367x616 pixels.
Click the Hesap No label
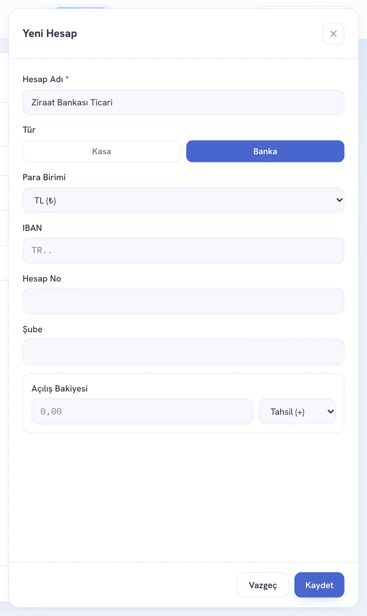pyautogui.click(x=42, y=279)
